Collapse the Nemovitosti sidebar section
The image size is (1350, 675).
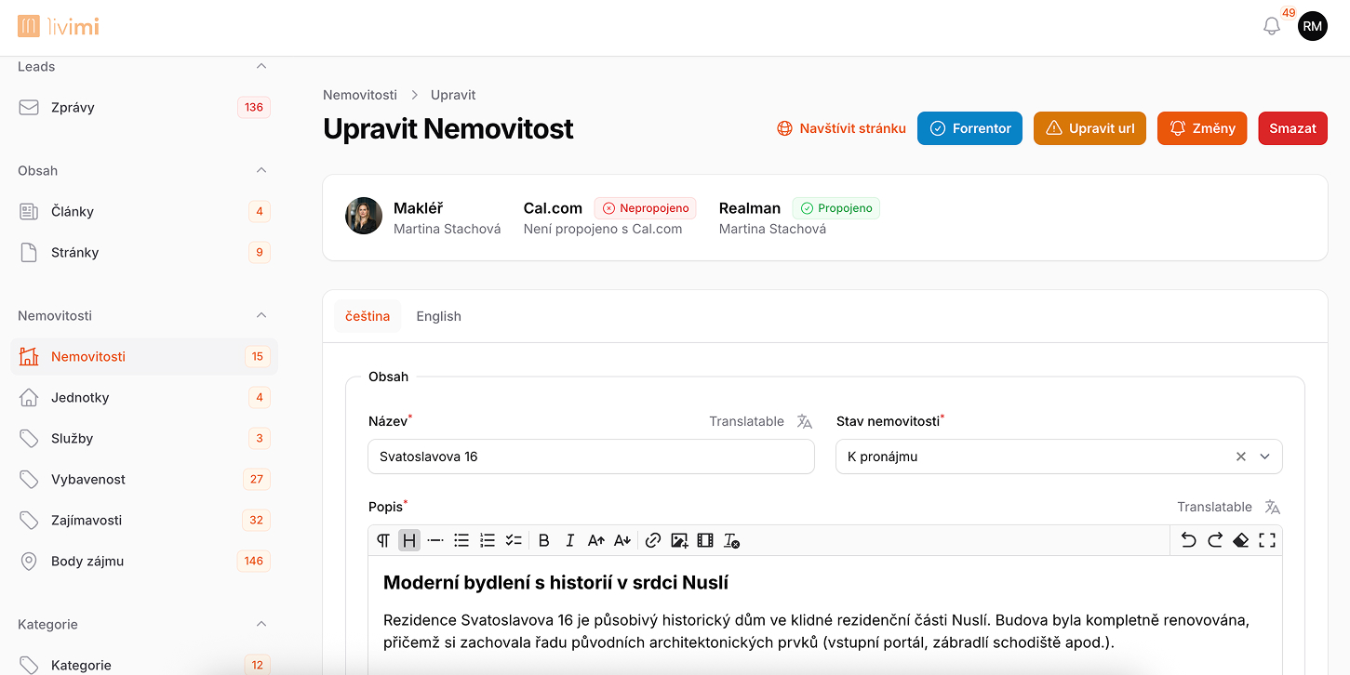(x=261, y=315)
